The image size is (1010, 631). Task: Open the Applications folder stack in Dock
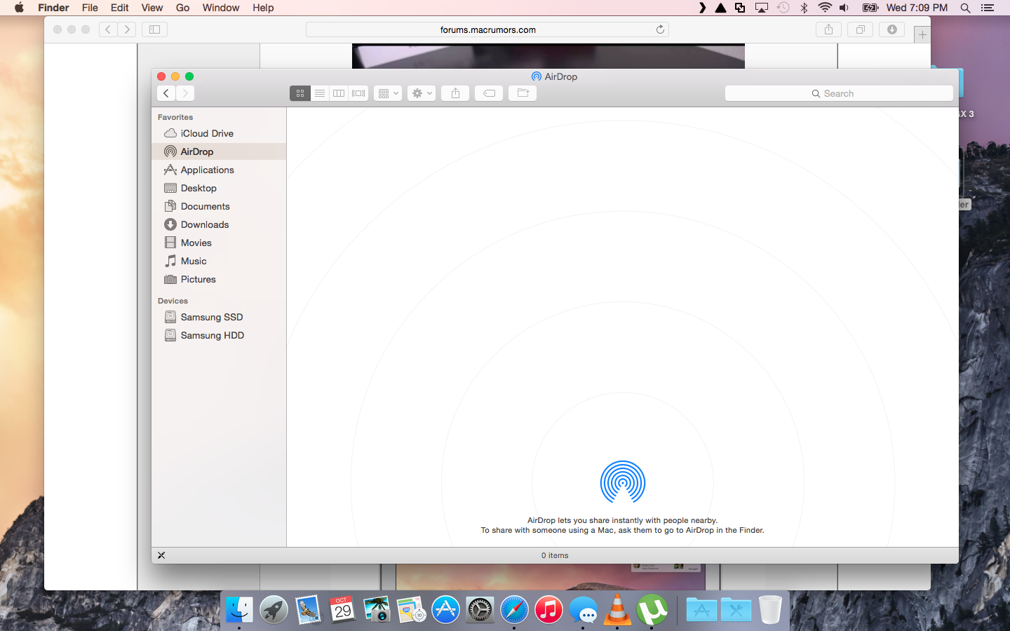click(701, 610)
